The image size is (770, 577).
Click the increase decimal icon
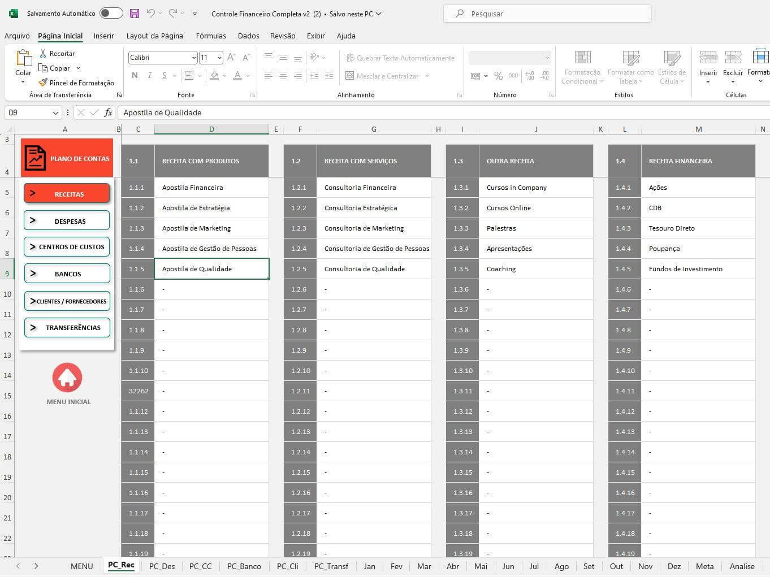pos(529,75)
